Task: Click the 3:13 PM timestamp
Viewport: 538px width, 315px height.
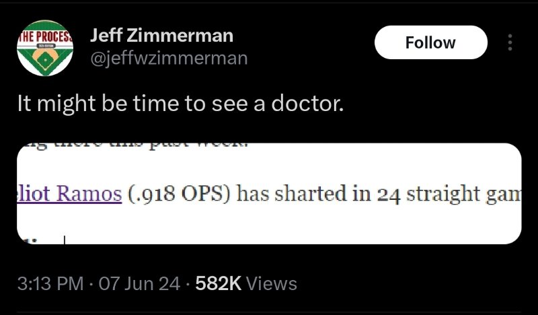Action: pyautogui.click(x=50, y=283)
